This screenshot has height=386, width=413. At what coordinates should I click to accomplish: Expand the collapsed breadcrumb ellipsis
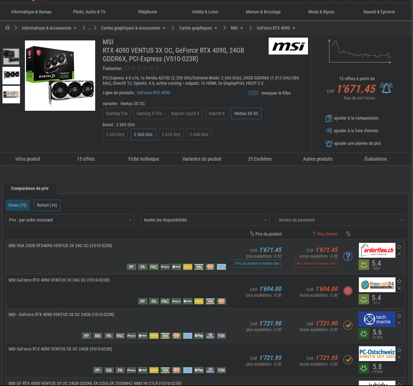click(x=89, y=28)
